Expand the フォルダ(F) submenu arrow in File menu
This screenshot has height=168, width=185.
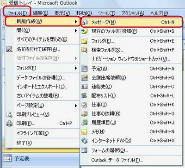(x=76, y=68)
